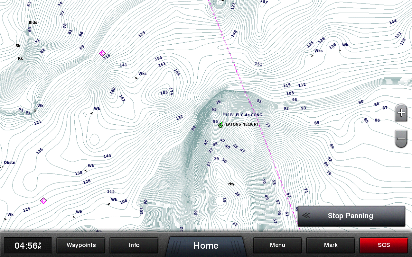This screenshot has height=257, width=412.
Task: Select the EATONS NECK PT label
Action: coord(242,124)
